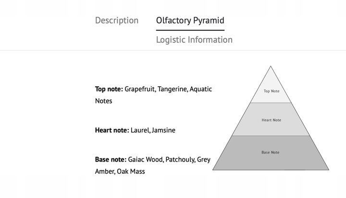The image size is (346, 198).
Task: Click the word Laurel
Action: click(140, 130)
